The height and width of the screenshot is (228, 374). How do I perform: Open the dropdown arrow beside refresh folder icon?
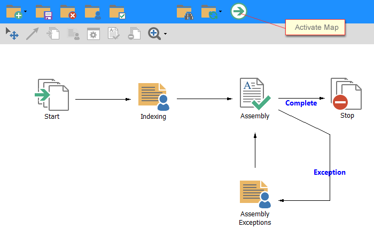coord(221,12)
